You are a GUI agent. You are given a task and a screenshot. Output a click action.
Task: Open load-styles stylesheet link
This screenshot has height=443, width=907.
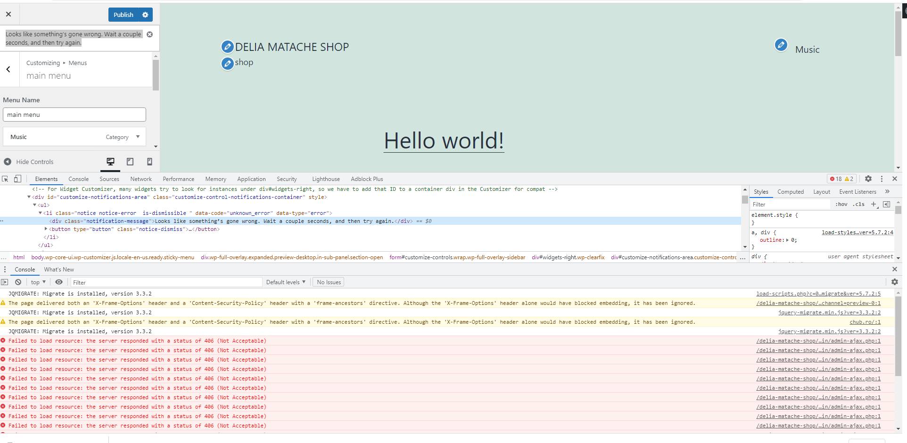point(857,232)
